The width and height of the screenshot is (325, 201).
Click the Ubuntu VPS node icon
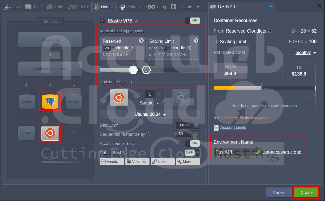[50, 133]
